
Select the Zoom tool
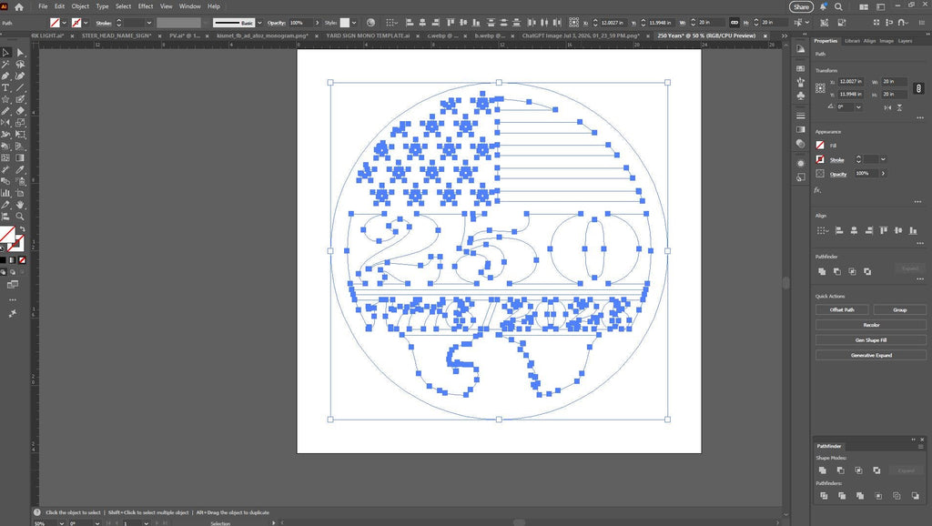pyautogui.click(x=20, y=217)
